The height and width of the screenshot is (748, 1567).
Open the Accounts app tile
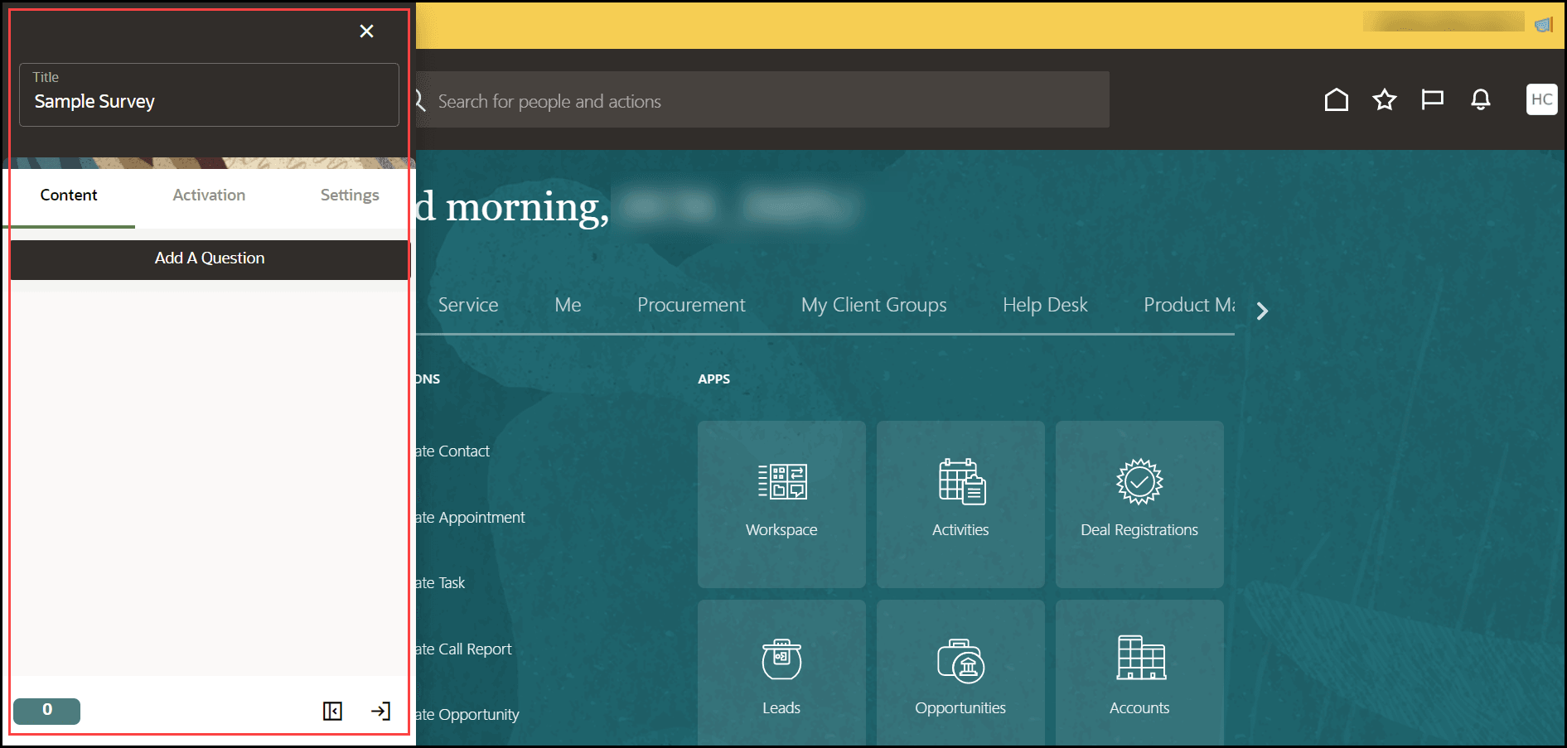1139,673
